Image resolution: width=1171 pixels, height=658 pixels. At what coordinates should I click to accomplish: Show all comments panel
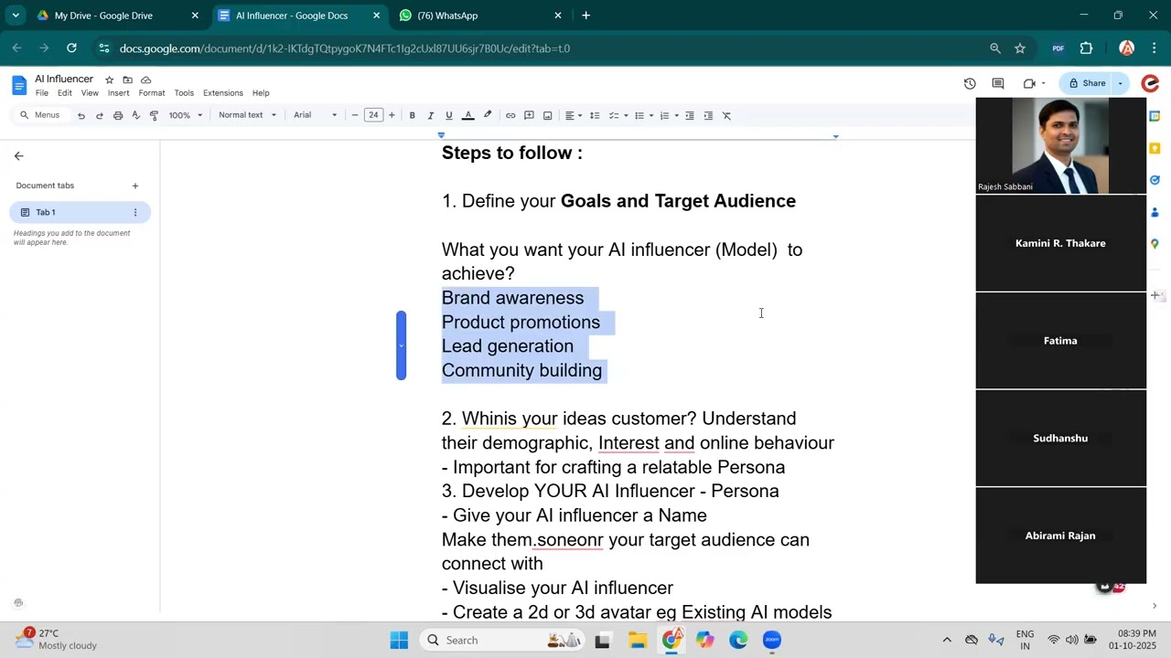[x=998, y=83]
